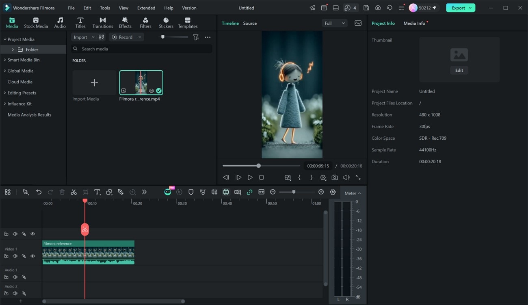The width and height of the screenshot is (528, 305).
Task: Click the Undo arrow in timeline toolbar
Action: coord(39,192)
